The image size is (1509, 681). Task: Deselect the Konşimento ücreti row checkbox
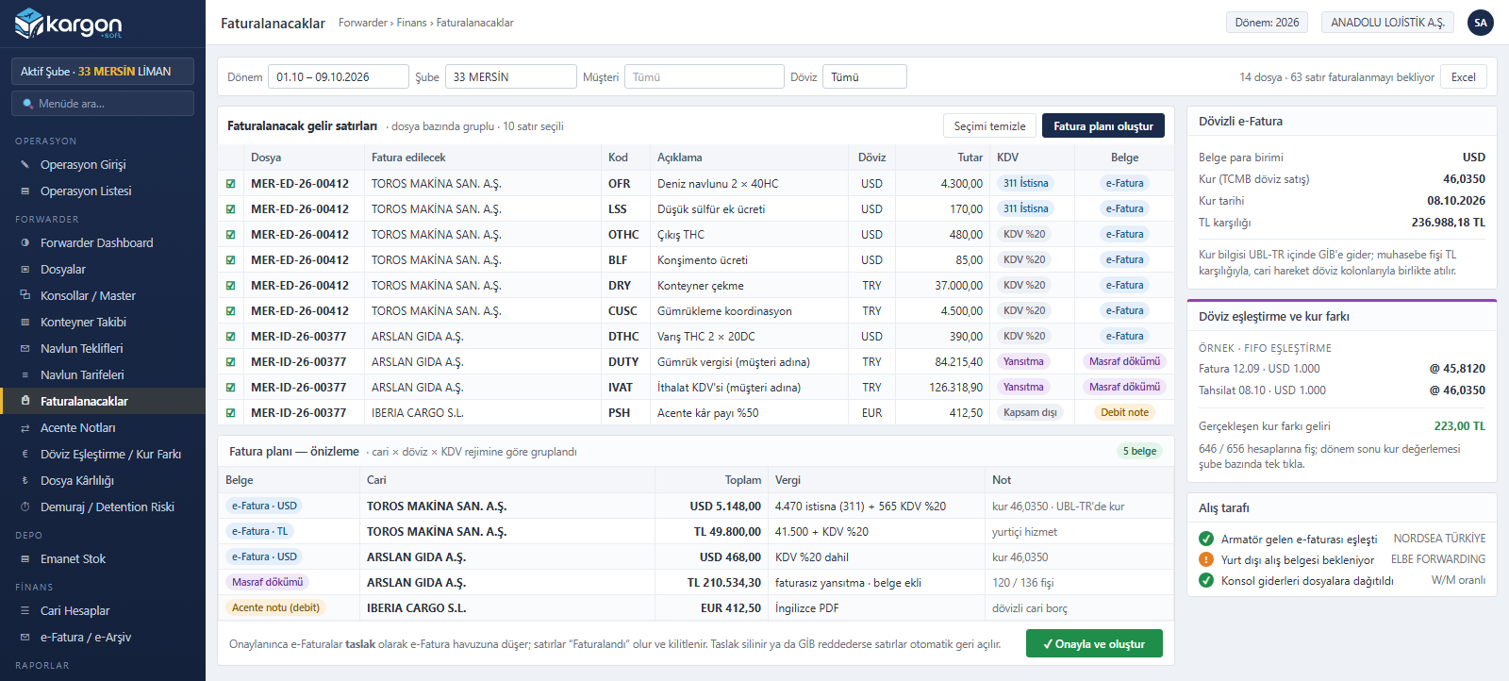coord(231,260)
